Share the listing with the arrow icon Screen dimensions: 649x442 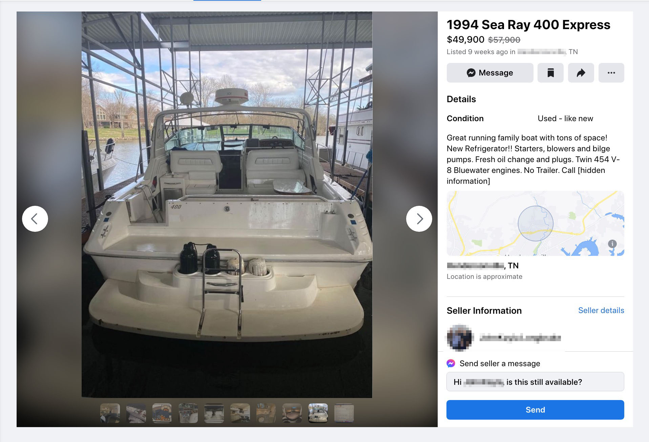pos(581,73)
